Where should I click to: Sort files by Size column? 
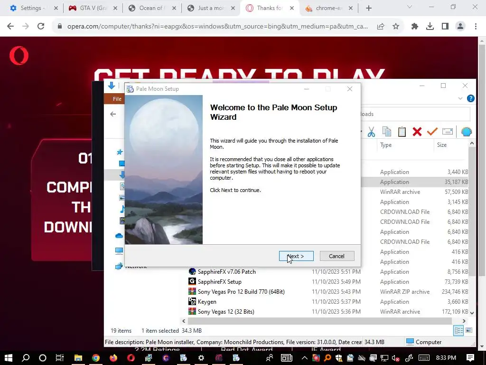point(442,145)
